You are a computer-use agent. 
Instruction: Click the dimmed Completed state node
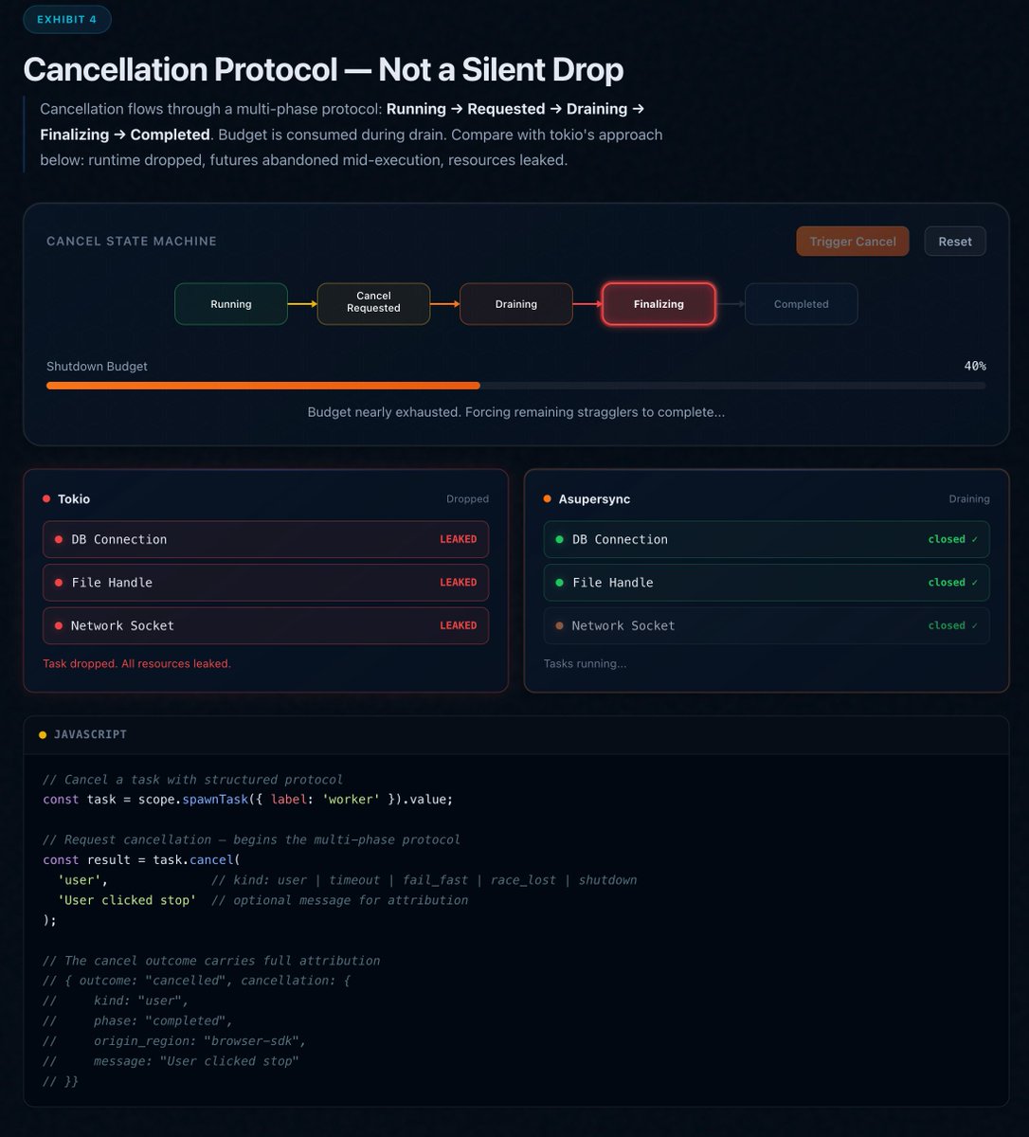tap(802, 304)
